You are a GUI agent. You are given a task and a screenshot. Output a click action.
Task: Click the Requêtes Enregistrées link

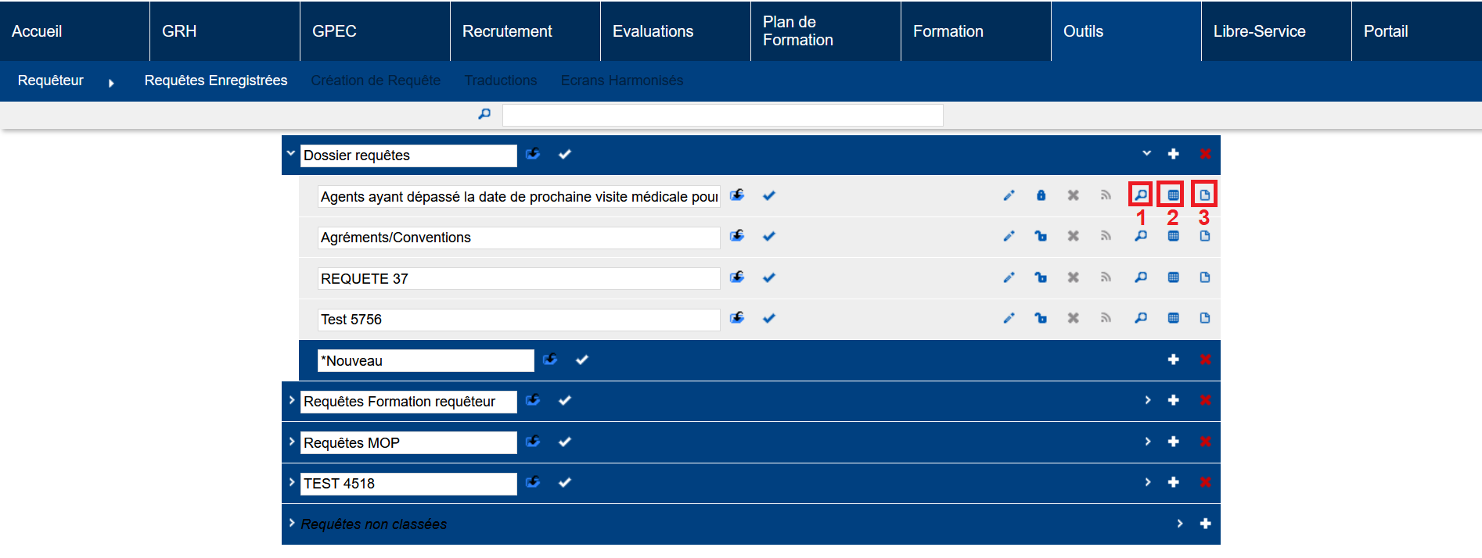click(x=216, y=80)
